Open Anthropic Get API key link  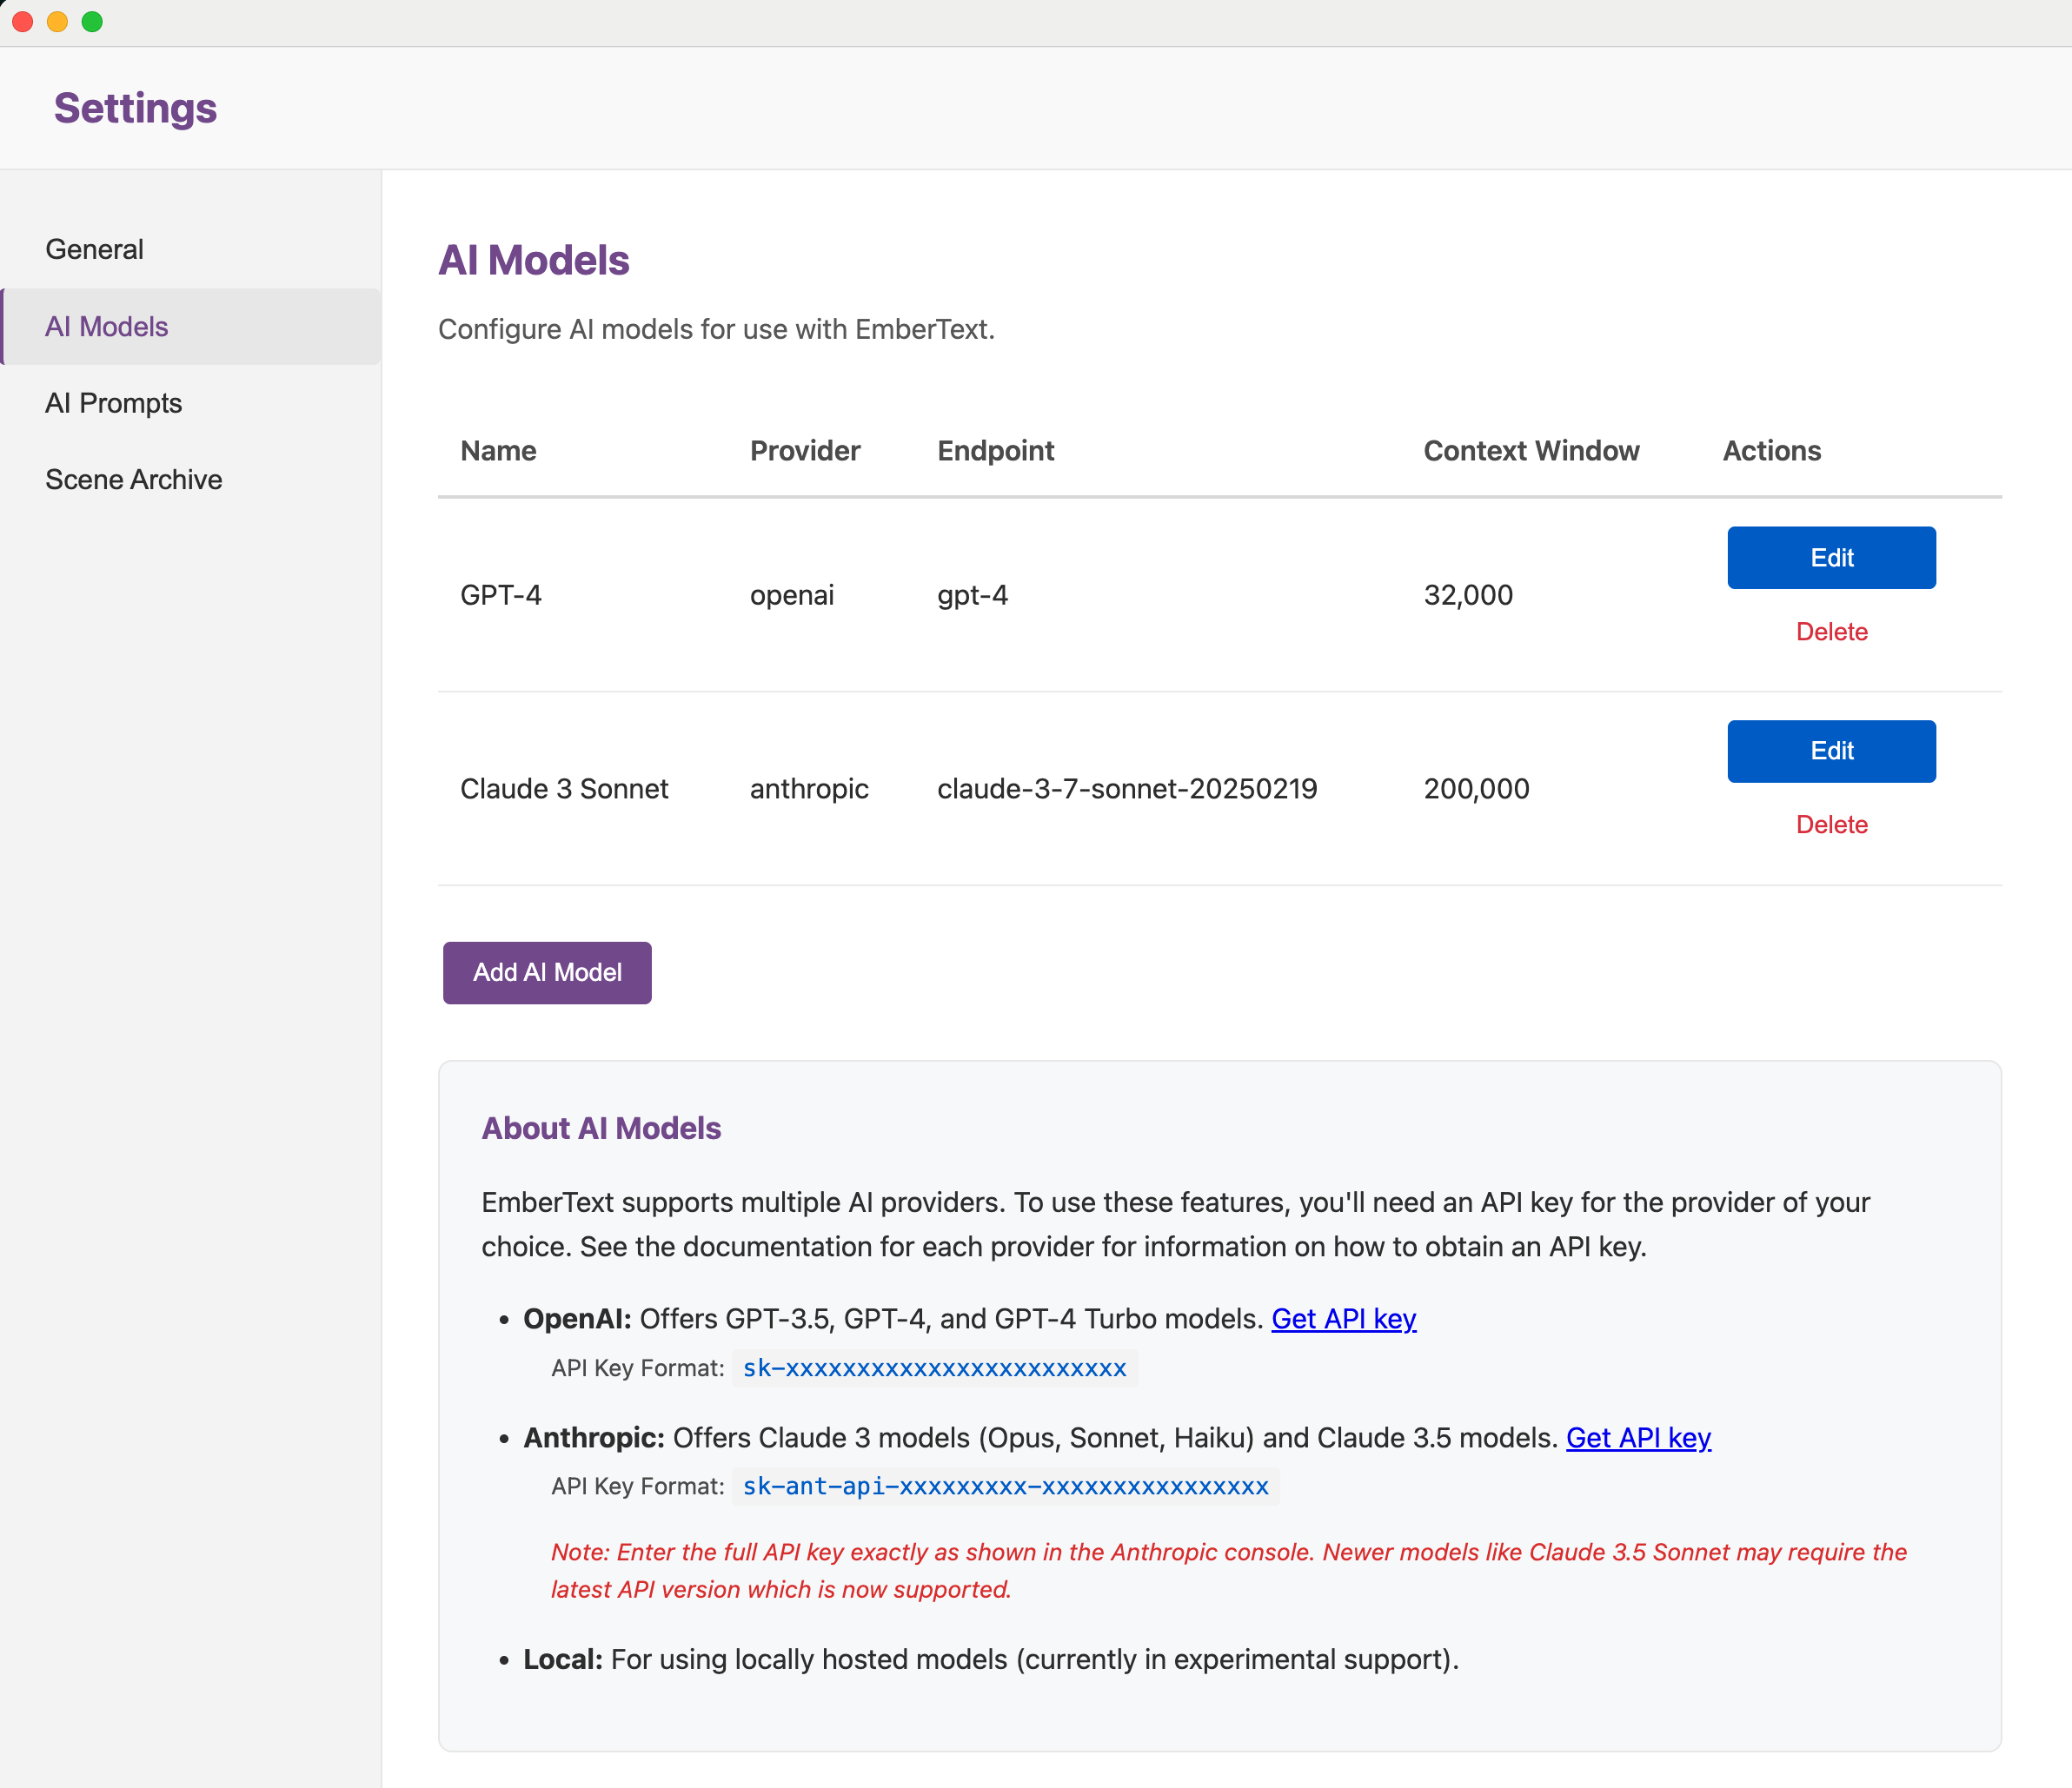click(x=1638, y=1437)
